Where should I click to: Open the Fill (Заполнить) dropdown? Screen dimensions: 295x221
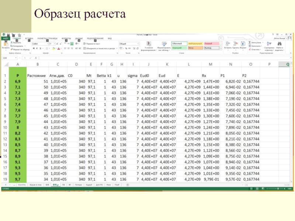[x=255, y=46]
